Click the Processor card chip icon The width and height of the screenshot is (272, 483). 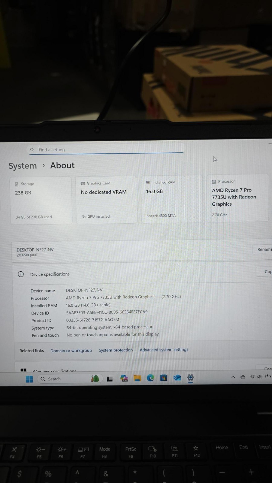214,182
